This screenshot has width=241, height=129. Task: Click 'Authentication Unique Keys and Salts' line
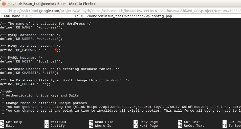[41, 95]
